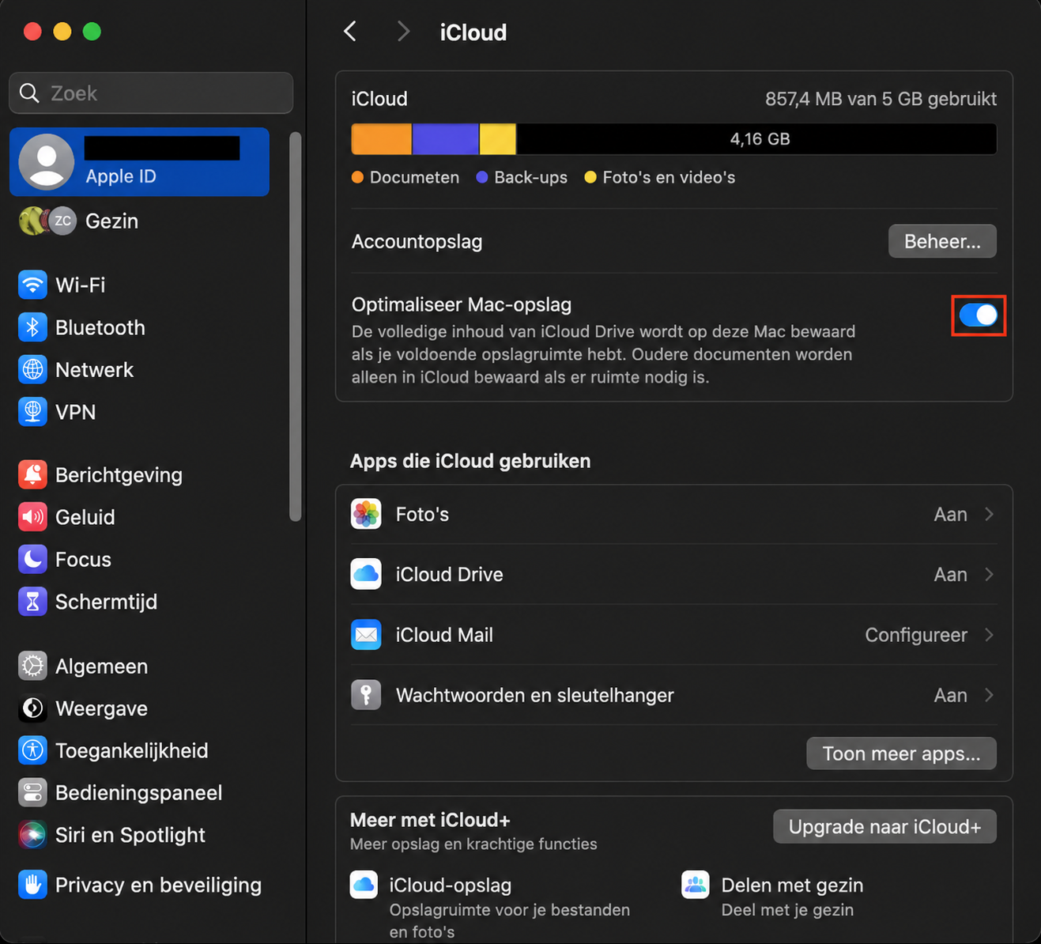Click Apps die iCloud gebruiken heading
This screenshot has height=944, width=1041.
(x=470, y=461)
